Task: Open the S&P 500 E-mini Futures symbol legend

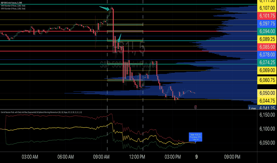Action: coord(12,3)
